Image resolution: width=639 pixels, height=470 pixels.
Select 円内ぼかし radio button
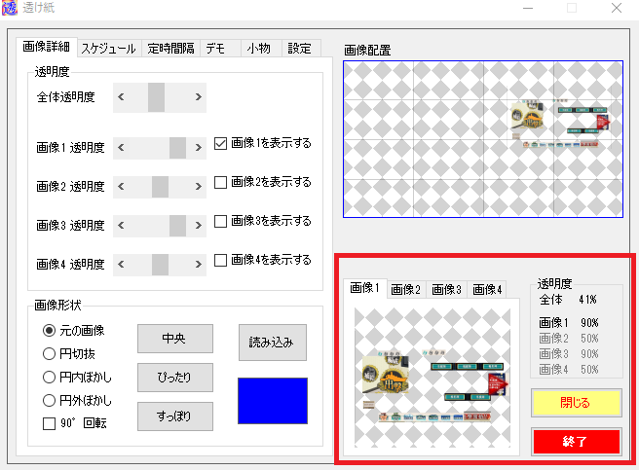click(x=49, y=378)
